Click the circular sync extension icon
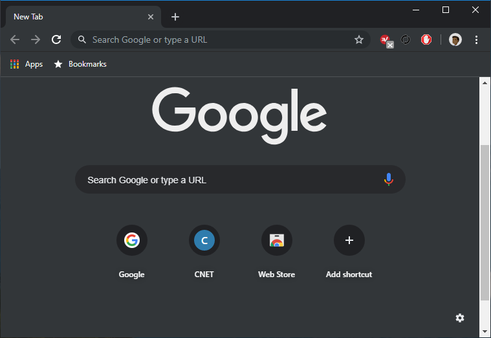 tap(406, 39)
